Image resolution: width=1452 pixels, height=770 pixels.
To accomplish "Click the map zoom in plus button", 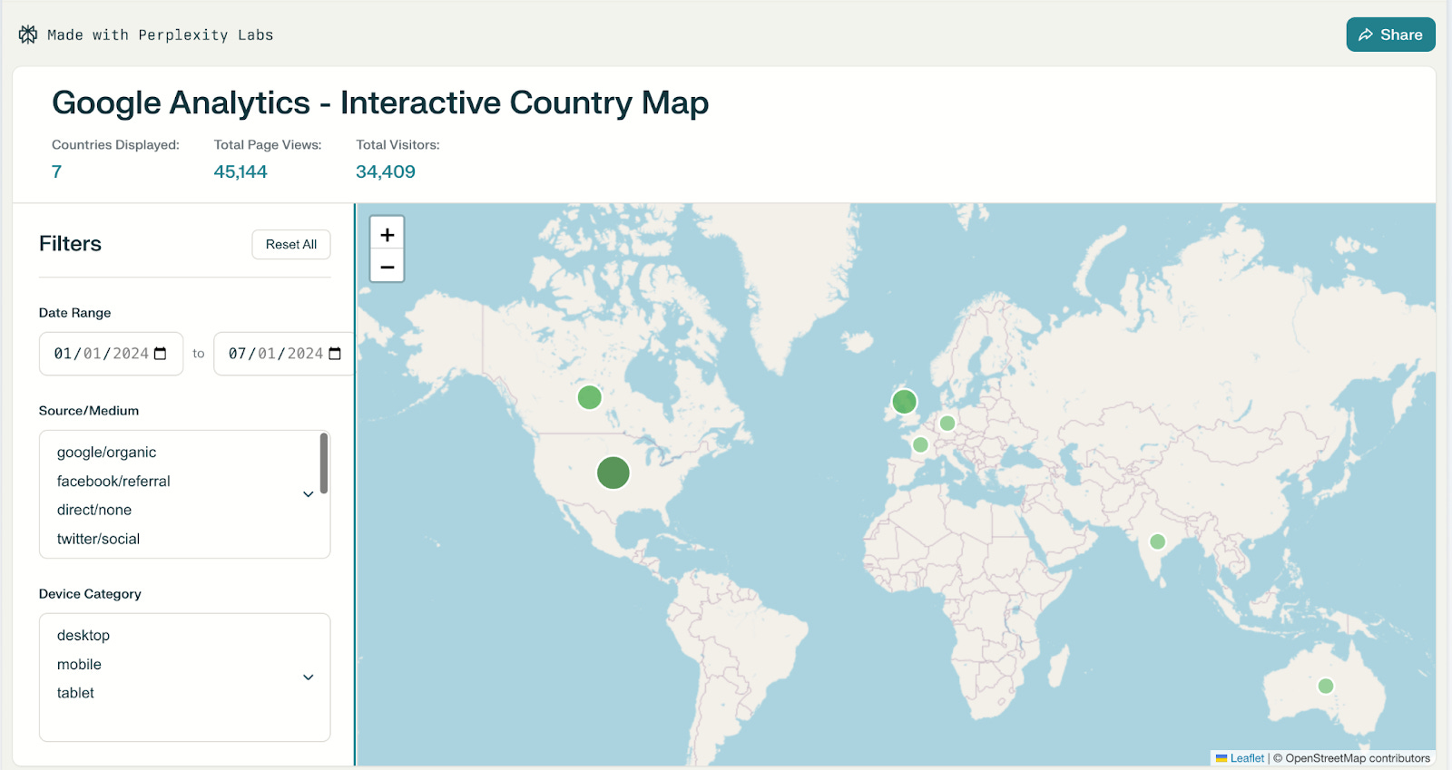I will pyautogui.click(x=388, y=234).
